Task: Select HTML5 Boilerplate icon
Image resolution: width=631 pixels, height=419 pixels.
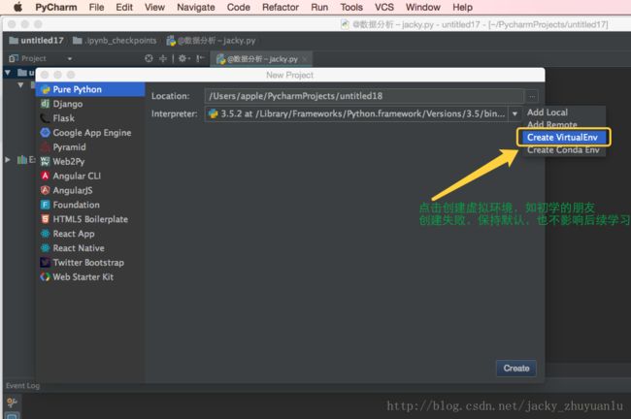Action: pos(45,219)
